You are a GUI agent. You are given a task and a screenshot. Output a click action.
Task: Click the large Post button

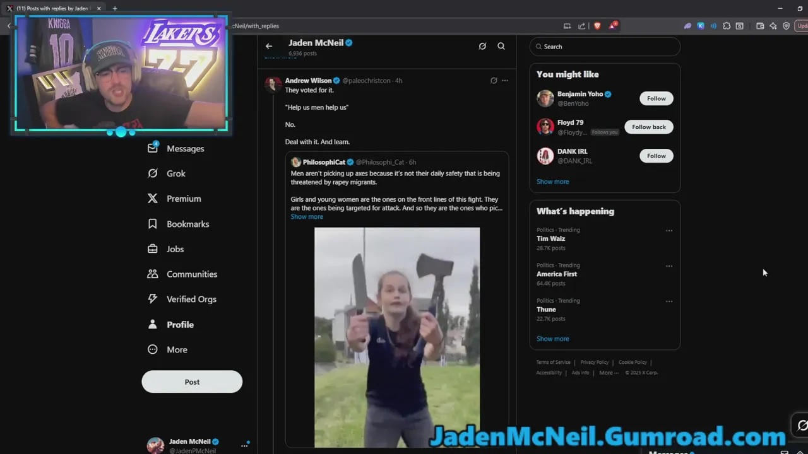192,381
